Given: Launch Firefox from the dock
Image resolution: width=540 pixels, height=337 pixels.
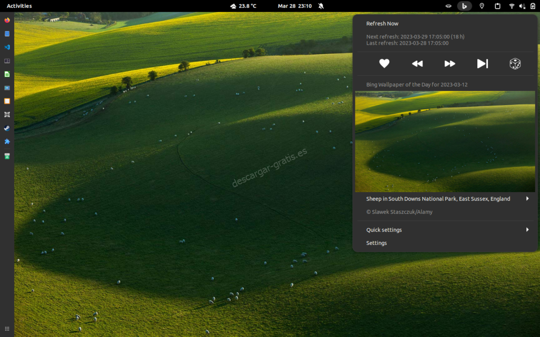Looking at the screenshot, I should click(x=6, y=20).
